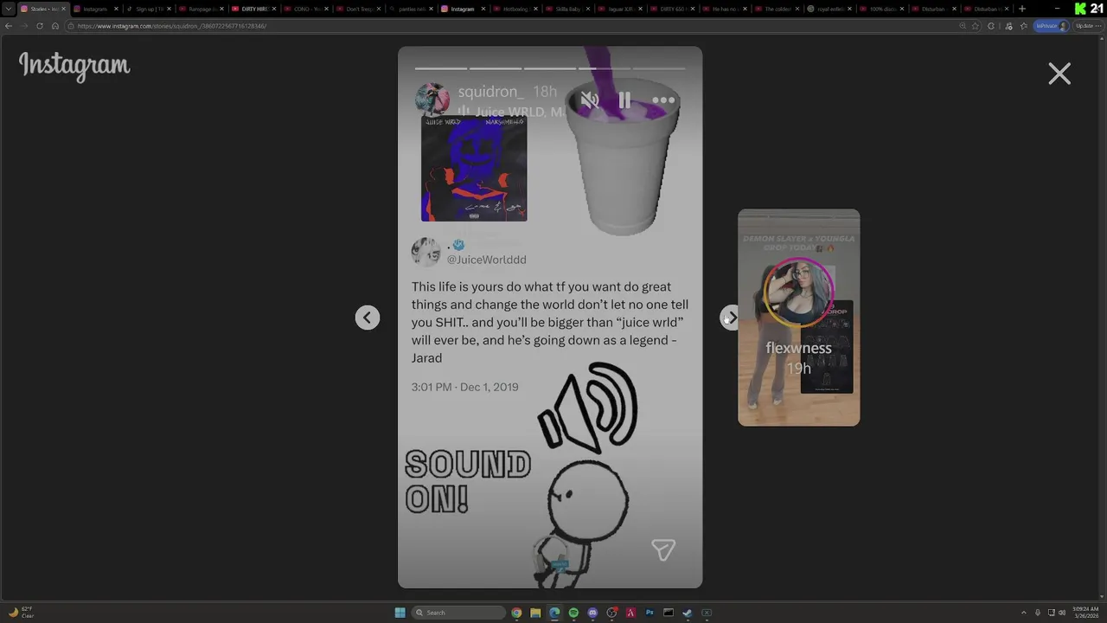Image resolution: width=1107 pixels, height=623 pixels.
Task: Open the squidron_ username link
Action: [x=490, y=92]
